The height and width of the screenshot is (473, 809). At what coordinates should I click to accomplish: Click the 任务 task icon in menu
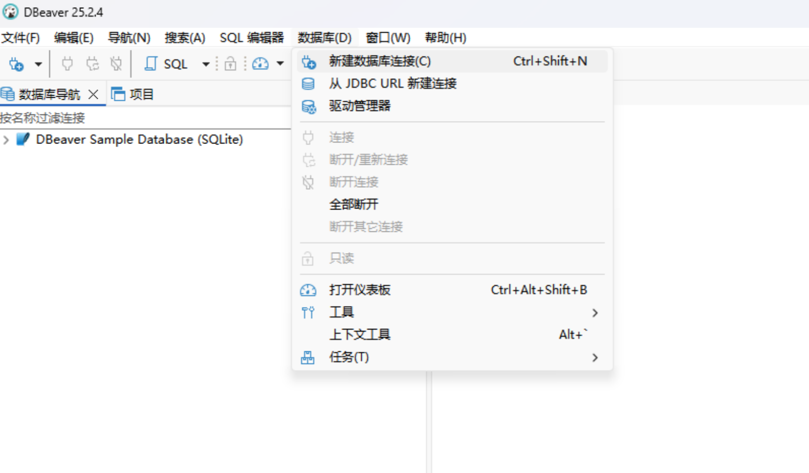(x=308, y=358)
